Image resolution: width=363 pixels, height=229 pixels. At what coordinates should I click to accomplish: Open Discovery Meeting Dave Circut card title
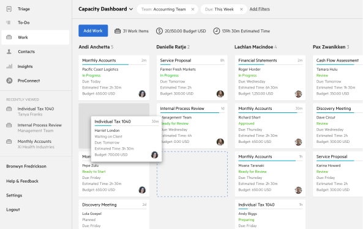tap(334, 109)
